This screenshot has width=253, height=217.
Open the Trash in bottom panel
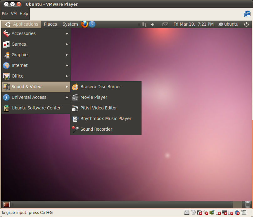coord(247,204)
